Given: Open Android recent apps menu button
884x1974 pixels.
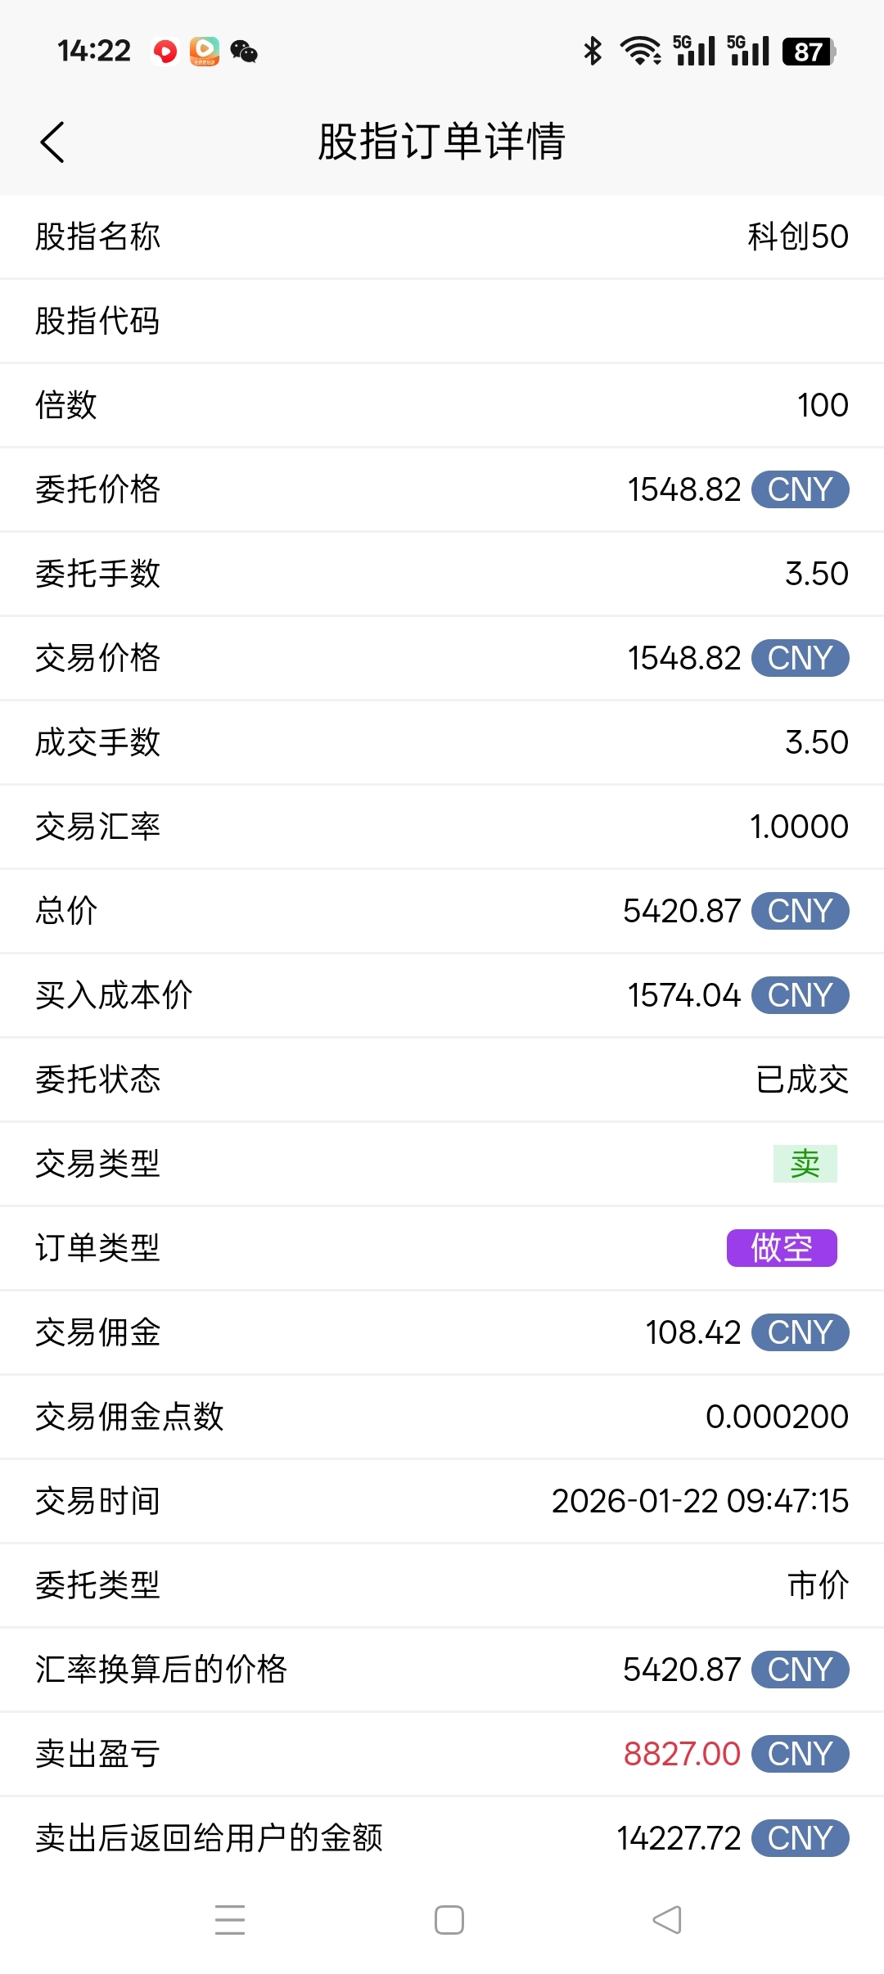Looking at the screenshot, I should 230,1919.
